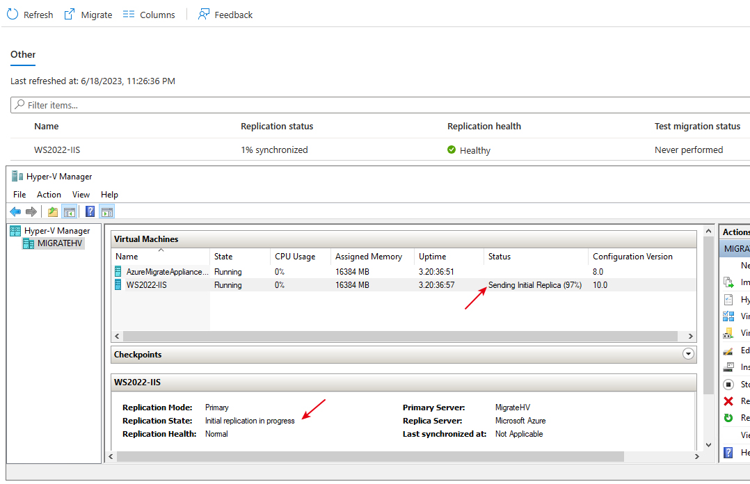Click the Virtual Machines list horizontal scrollbar
The height and width of the screenshot is (484, 750).
[400, 336]
